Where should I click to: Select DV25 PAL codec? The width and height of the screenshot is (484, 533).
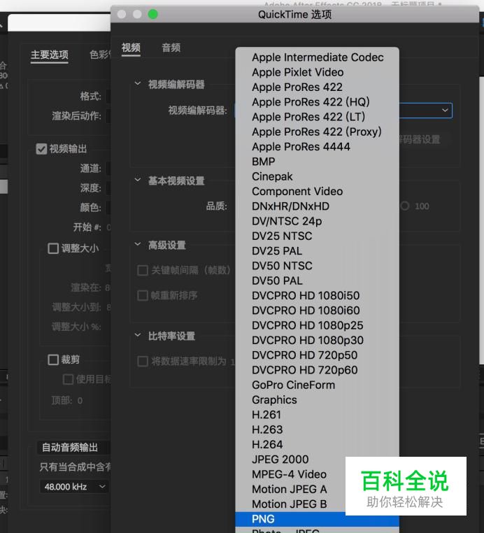click(x=317, y=251)
